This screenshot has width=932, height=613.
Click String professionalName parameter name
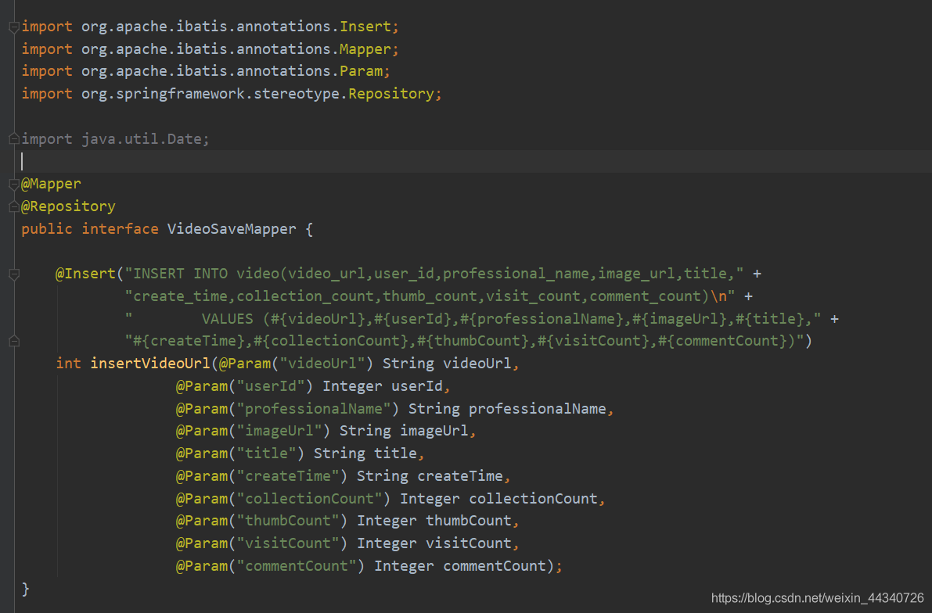pos(537,409)
